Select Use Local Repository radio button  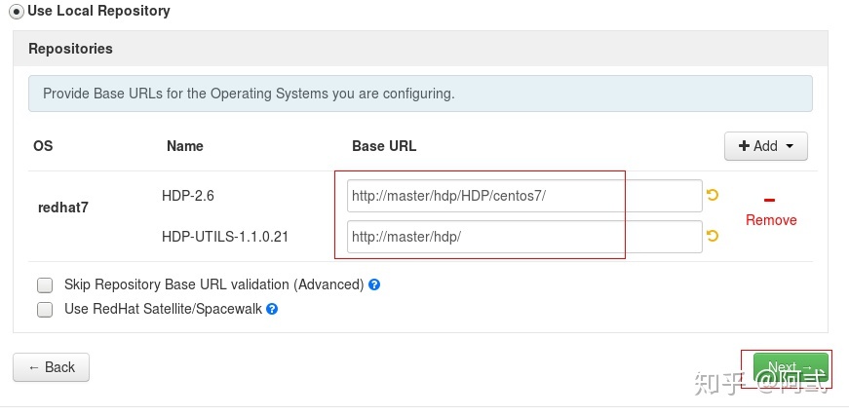[x=17, y=12]
